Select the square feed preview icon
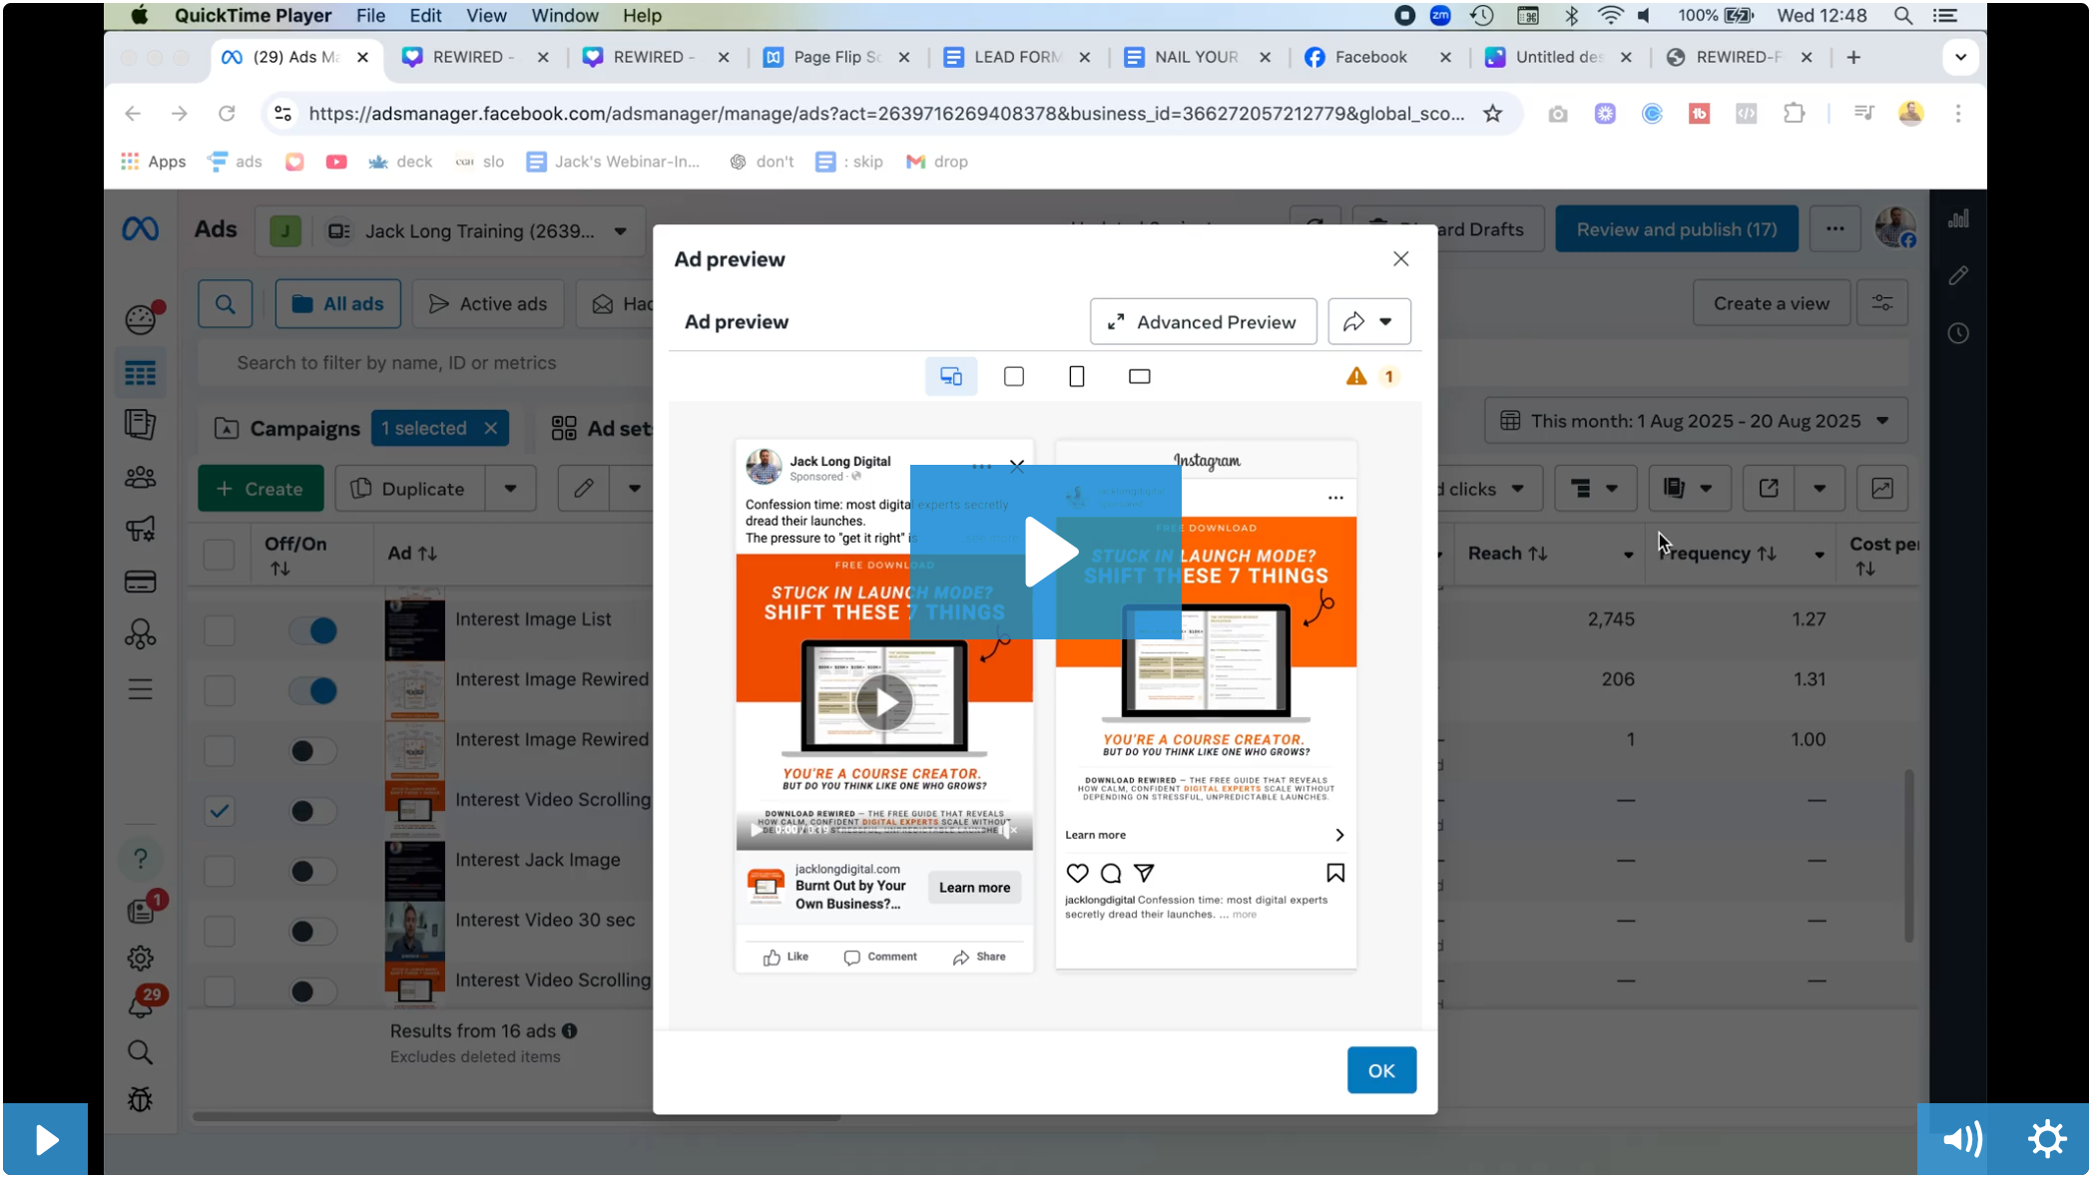Viewport: 2092px width, 1179px height. (1013, 376)
